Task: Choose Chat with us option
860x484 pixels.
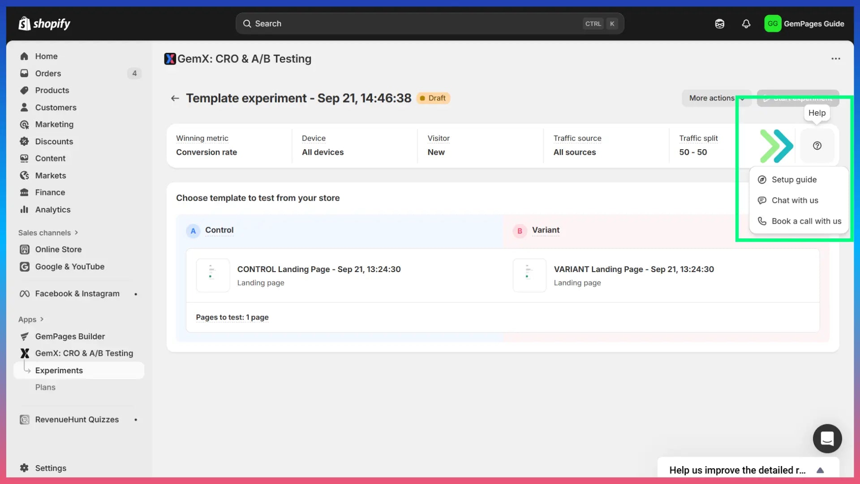Action: point(795,200)
